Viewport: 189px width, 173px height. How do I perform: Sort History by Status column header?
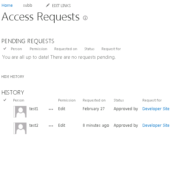click(119, 100)
